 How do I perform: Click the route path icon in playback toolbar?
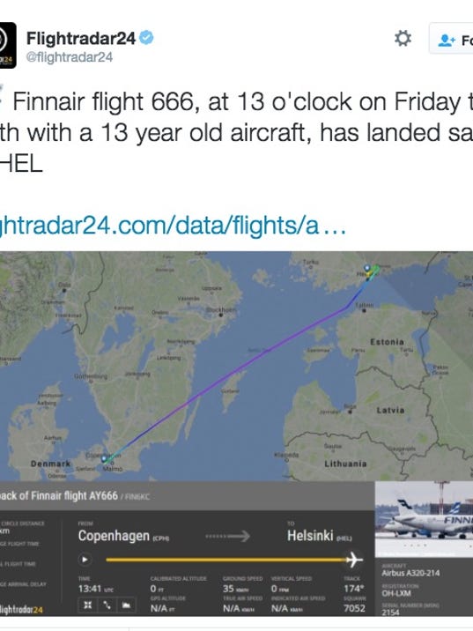pos(107,605)
